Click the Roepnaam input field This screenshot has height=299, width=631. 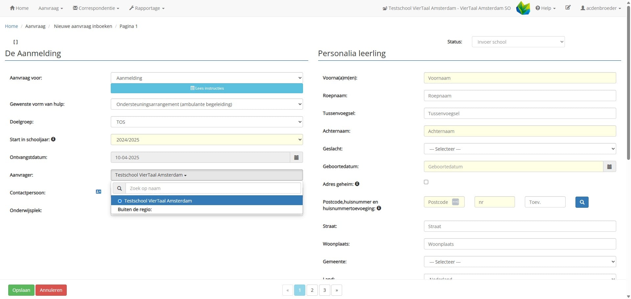tap(520, 96)
